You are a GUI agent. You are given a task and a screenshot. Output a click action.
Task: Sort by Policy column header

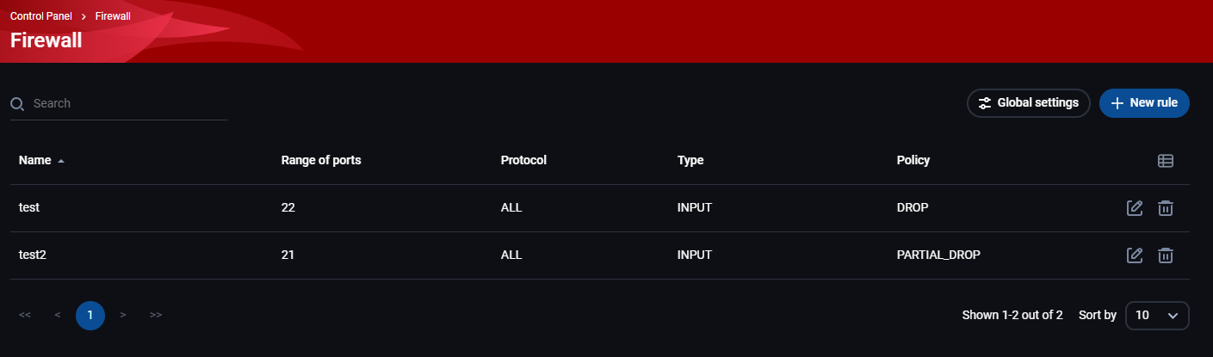point(913,160)
